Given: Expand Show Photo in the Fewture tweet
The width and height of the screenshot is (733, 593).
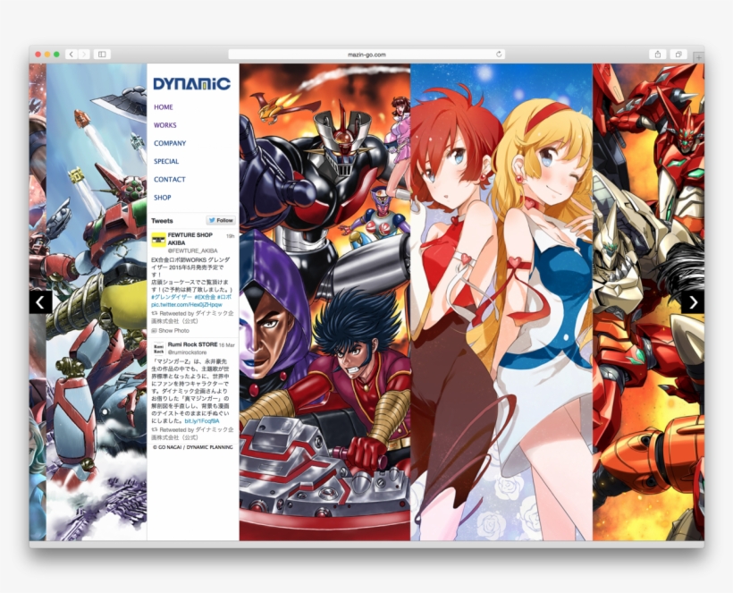Looking at the screenshot, I should coord(173,331).
